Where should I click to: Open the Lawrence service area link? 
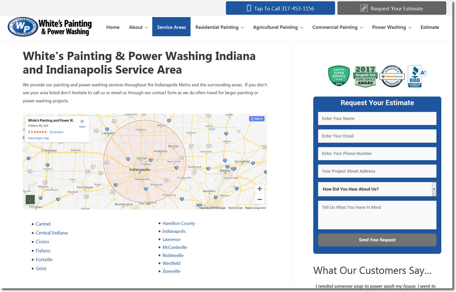pos(171,239)
